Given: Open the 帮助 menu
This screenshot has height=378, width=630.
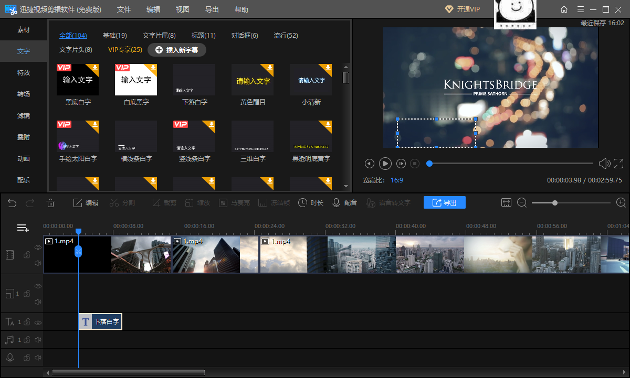Looking at the screenshot, I should click(241, 9).
